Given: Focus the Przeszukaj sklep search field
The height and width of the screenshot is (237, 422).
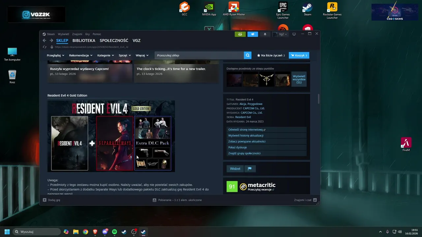Looking at the screenshot, I should (x=199, y=55).
